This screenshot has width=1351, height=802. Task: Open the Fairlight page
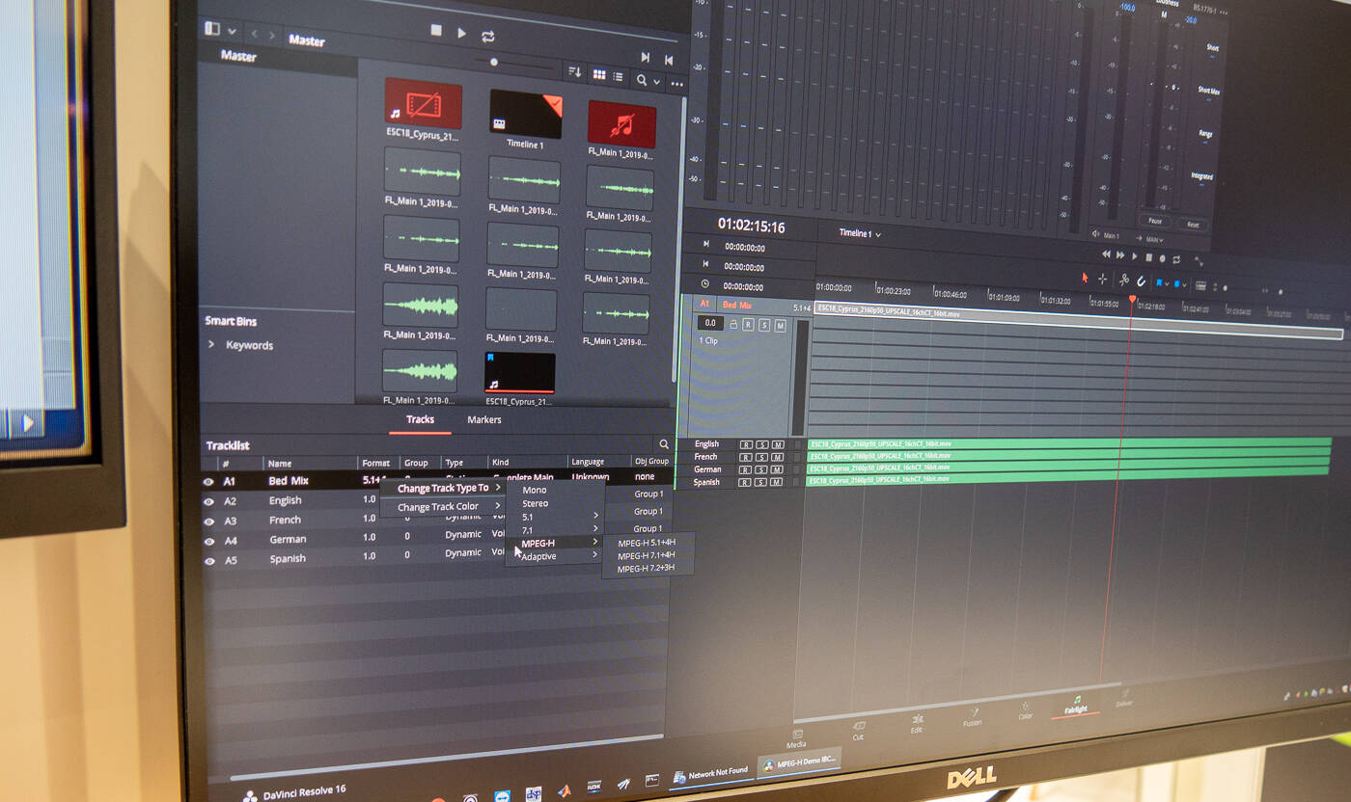pyautogui.click(x=1076, y=705)
